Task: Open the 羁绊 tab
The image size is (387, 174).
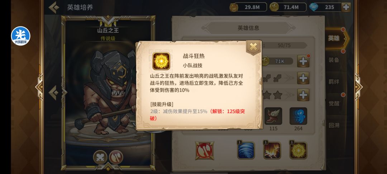Action: (x=334, y=82)
